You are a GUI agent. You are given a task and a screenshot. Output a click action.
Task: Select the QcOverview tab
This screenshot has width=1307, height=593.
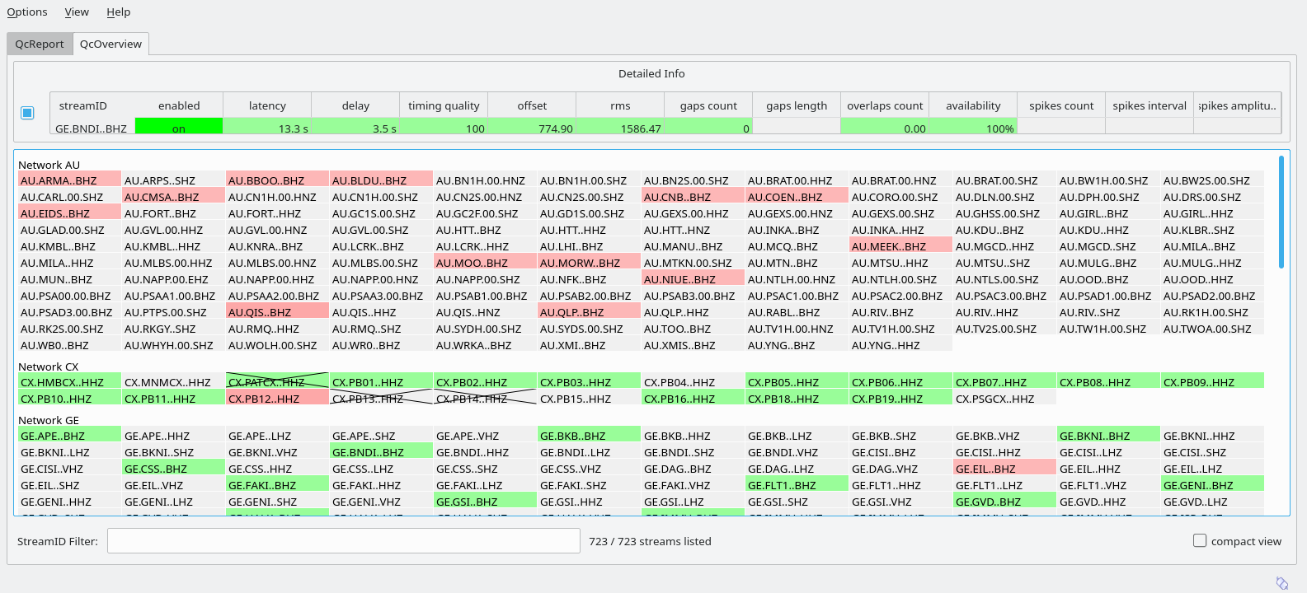click(110, 44)
